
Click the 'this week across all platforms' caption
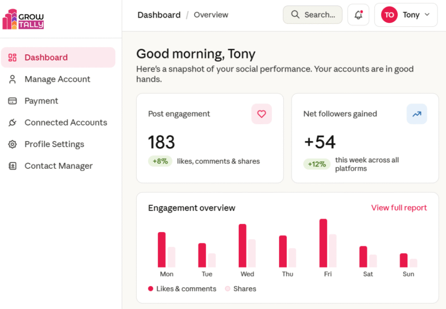[x=367, y=164]
